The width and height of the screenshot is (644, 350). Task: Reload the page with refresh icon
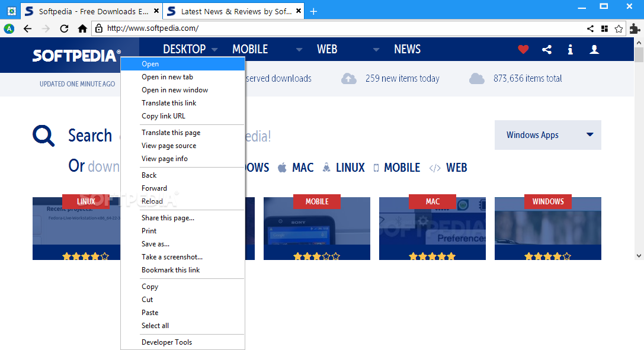coord(64,28)
